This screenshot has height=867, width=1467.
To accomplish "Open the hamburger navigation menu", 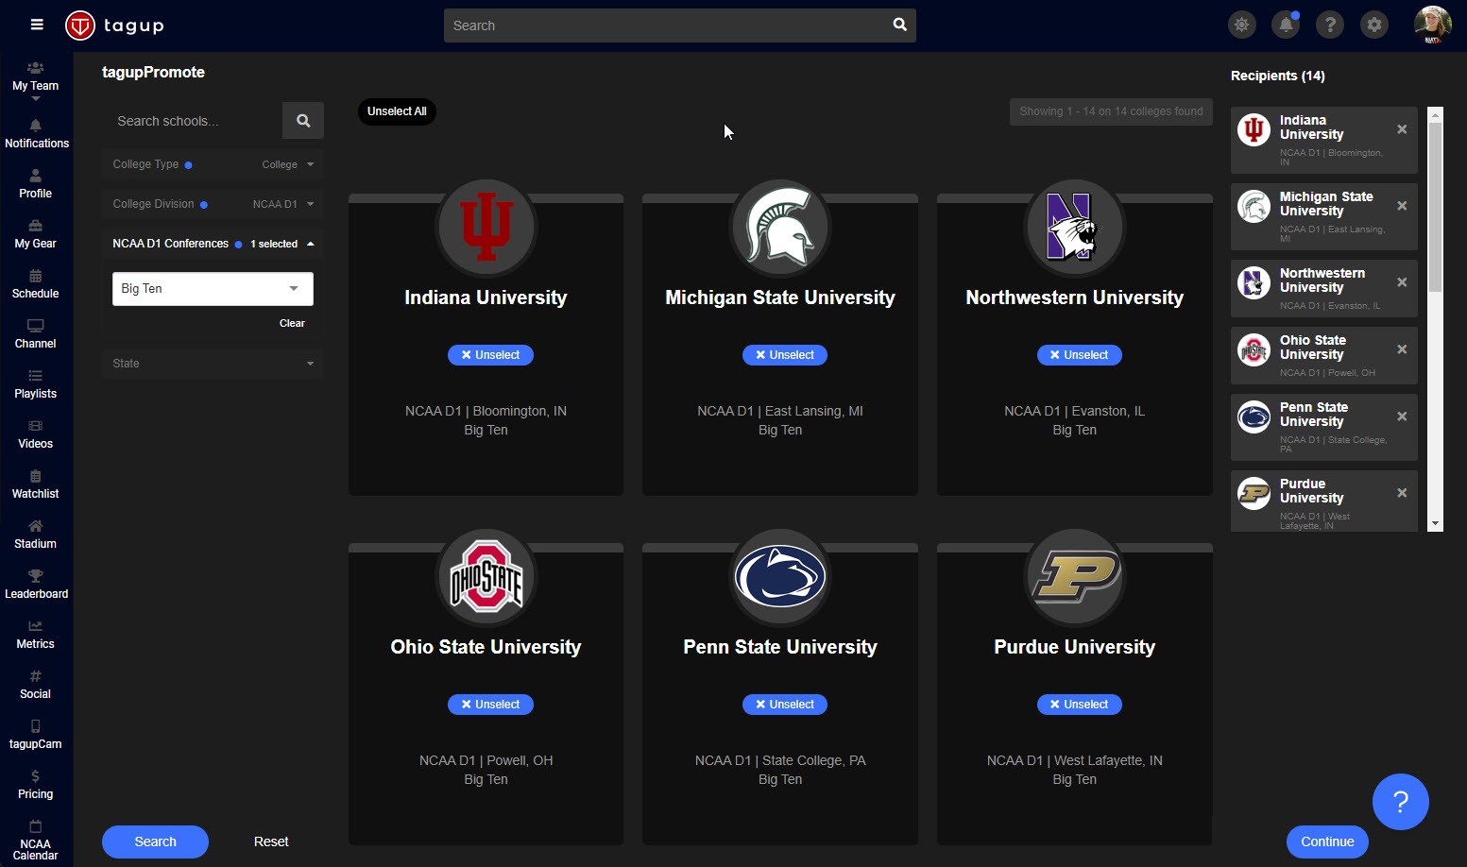I will coord(36,25).
